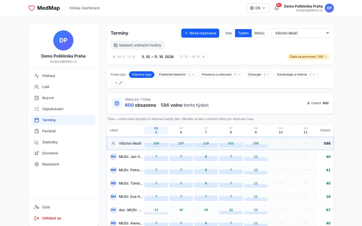Click the all-doctors group icon in table

[113, 143]
